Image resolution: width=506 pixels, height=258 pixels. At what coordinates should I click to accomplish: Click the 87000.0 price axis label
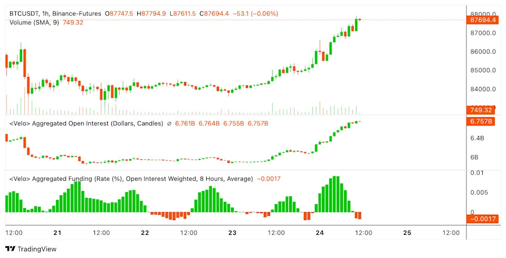pos(483,33)
